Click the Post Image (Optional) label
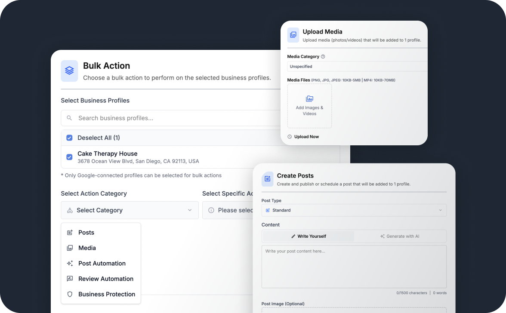Image resolution: width=506 pixels, height=313 pixels. 283,304
